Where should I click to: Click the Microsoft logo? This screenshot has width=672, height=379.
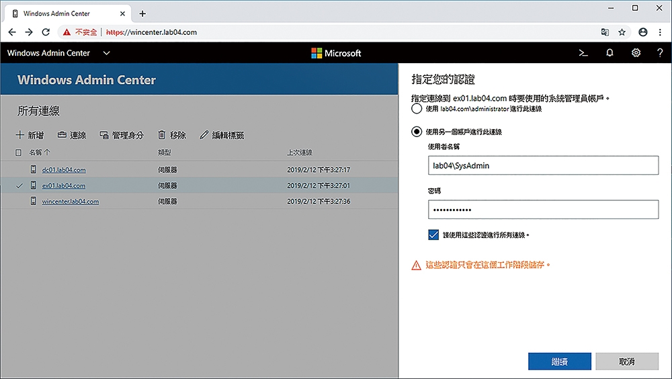coord(336,53)
